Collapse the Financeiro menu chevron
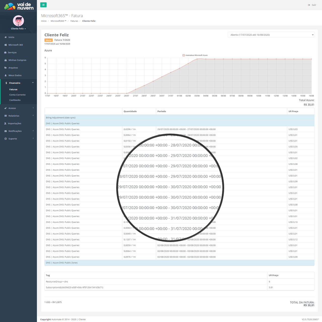Screen dimensions: 322x322 tap(33, 83)
